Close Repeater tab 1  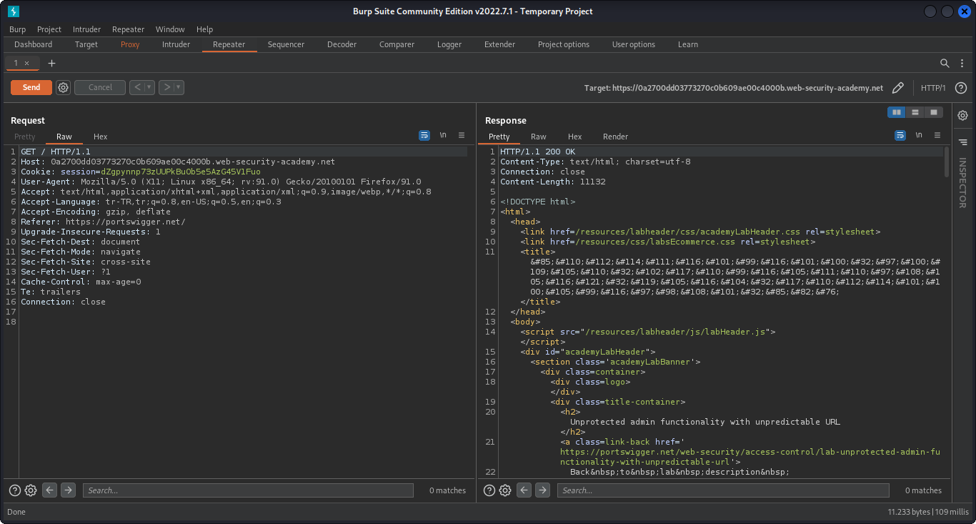click(x=27, y=64)
